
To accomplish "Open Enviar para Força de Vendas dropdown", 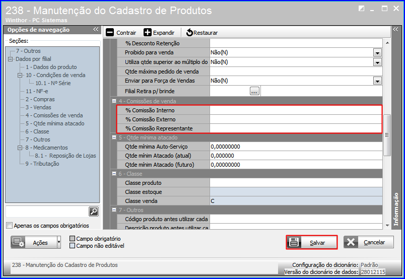I will [x=377, y=81].
